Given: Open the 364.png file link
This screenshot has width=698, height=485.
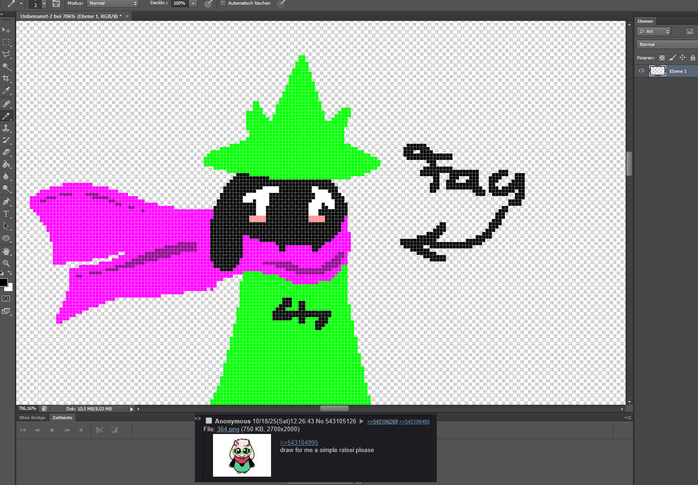Looking at the screenshot, I should 228,429.
